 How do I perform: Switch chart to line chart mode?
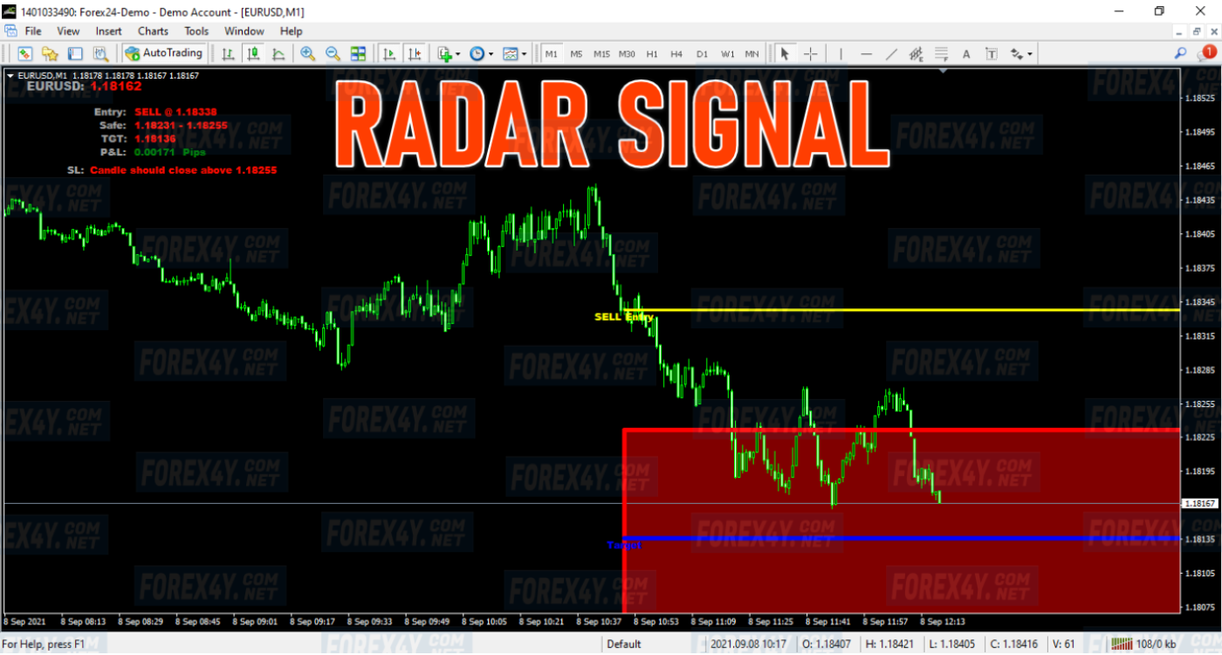pyautogui.click(x=278, y=53)
